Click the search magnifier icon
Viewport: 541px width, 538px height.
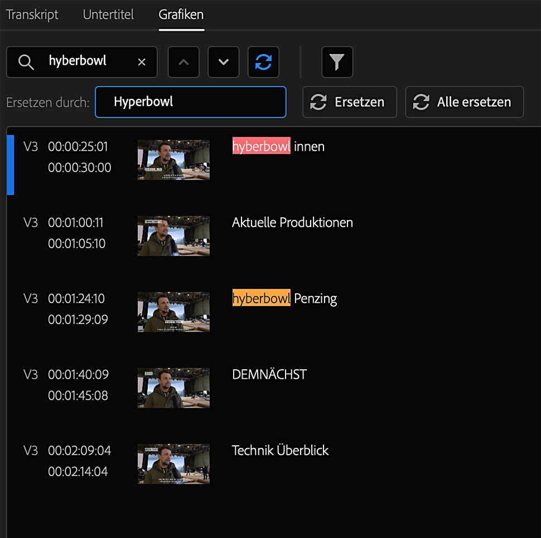(26, 62)
